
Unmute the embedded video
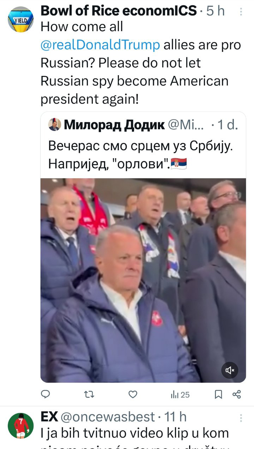tap(230, 370)
